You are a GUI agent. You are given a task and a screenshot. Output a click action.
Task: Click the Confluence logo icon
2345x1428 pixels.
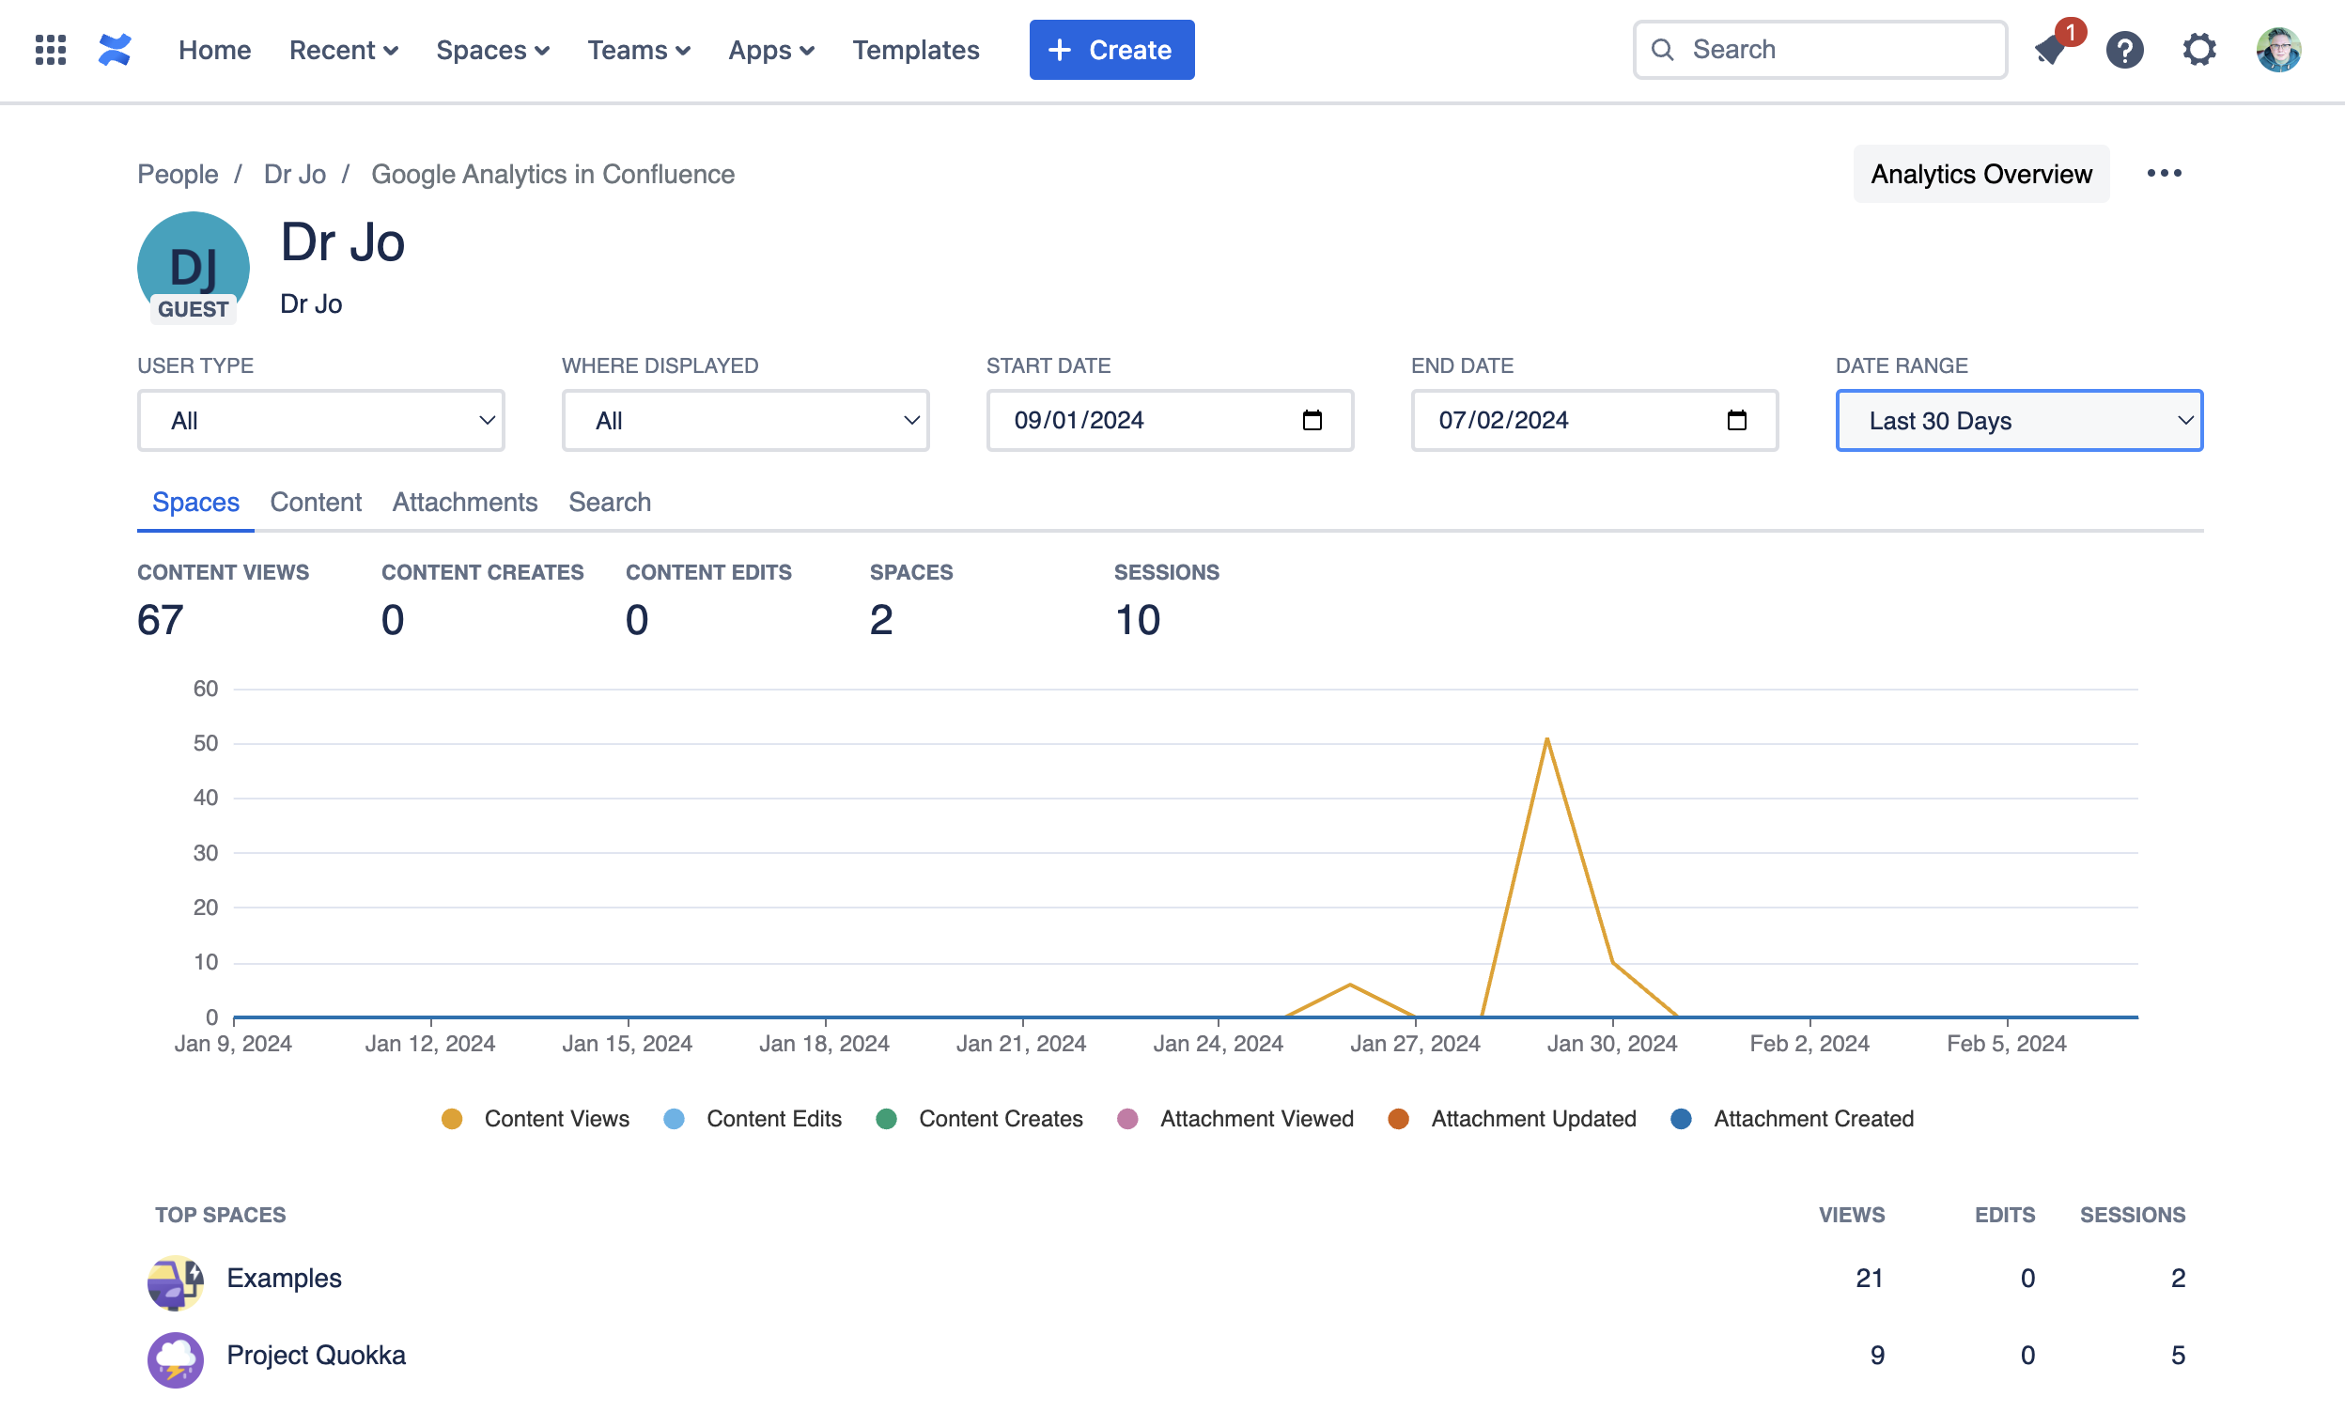115,50
